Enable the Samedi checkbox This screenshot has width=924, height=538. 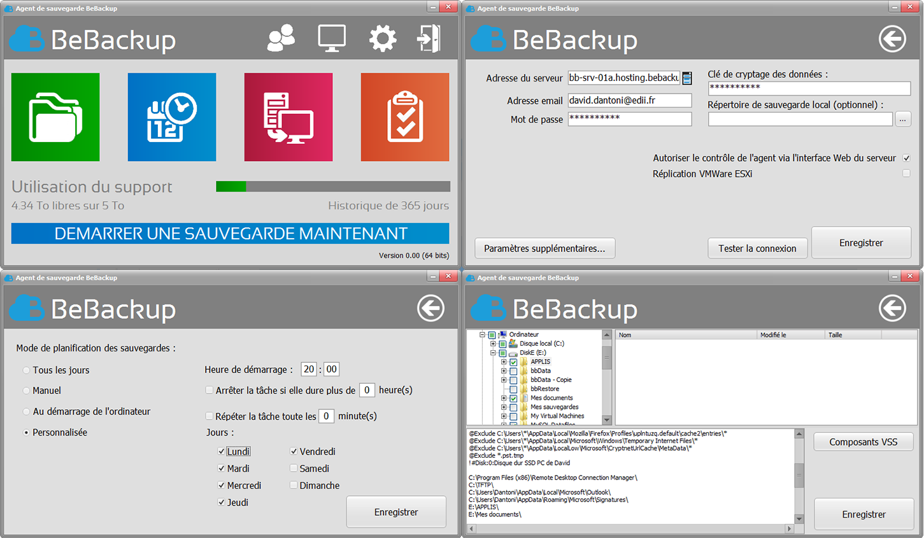294,468
